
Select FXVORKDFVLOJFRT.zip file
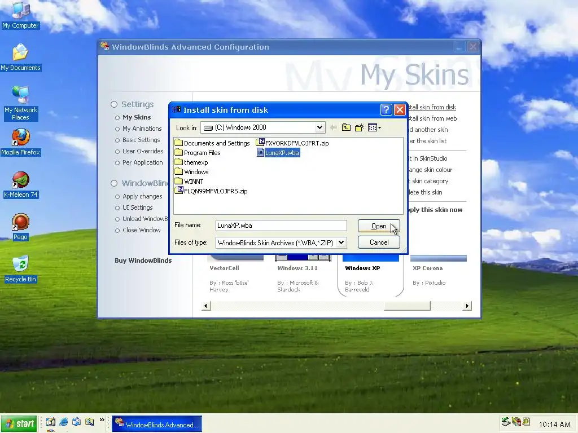[x=293, y=143]
